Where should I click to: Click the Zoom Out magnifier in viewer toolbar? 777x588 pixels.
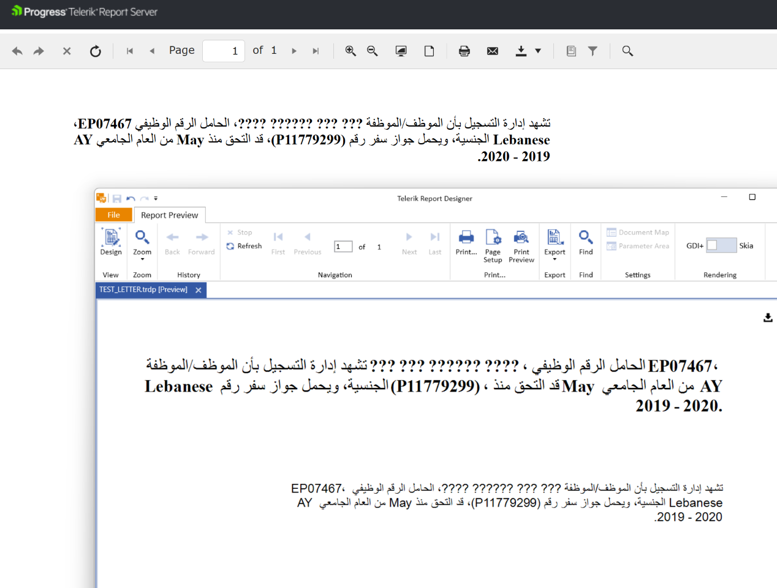(372, 51)
